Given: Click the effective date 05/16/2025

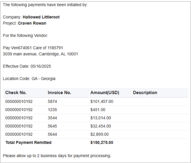Looking at the screenshot, I should (41, 66).
